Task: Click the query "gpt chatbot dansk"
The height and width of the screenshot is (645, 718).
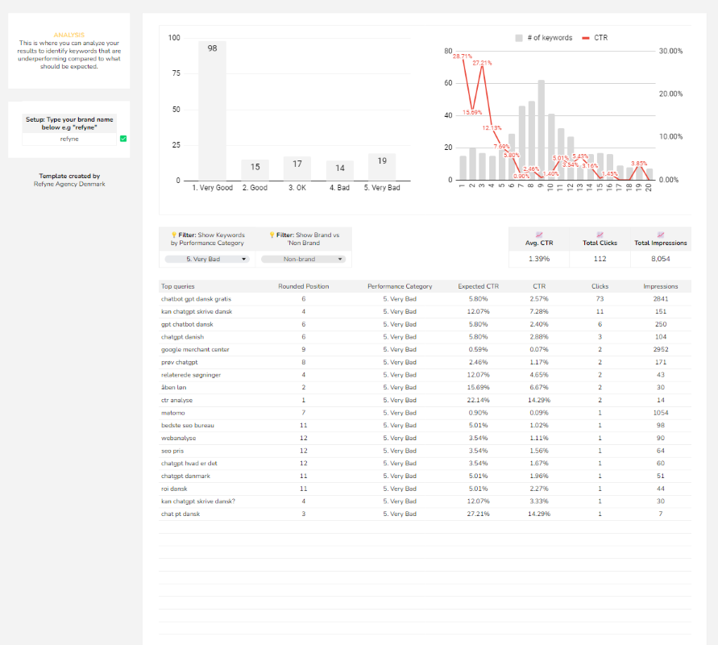Action: click(x=187, y=324)
